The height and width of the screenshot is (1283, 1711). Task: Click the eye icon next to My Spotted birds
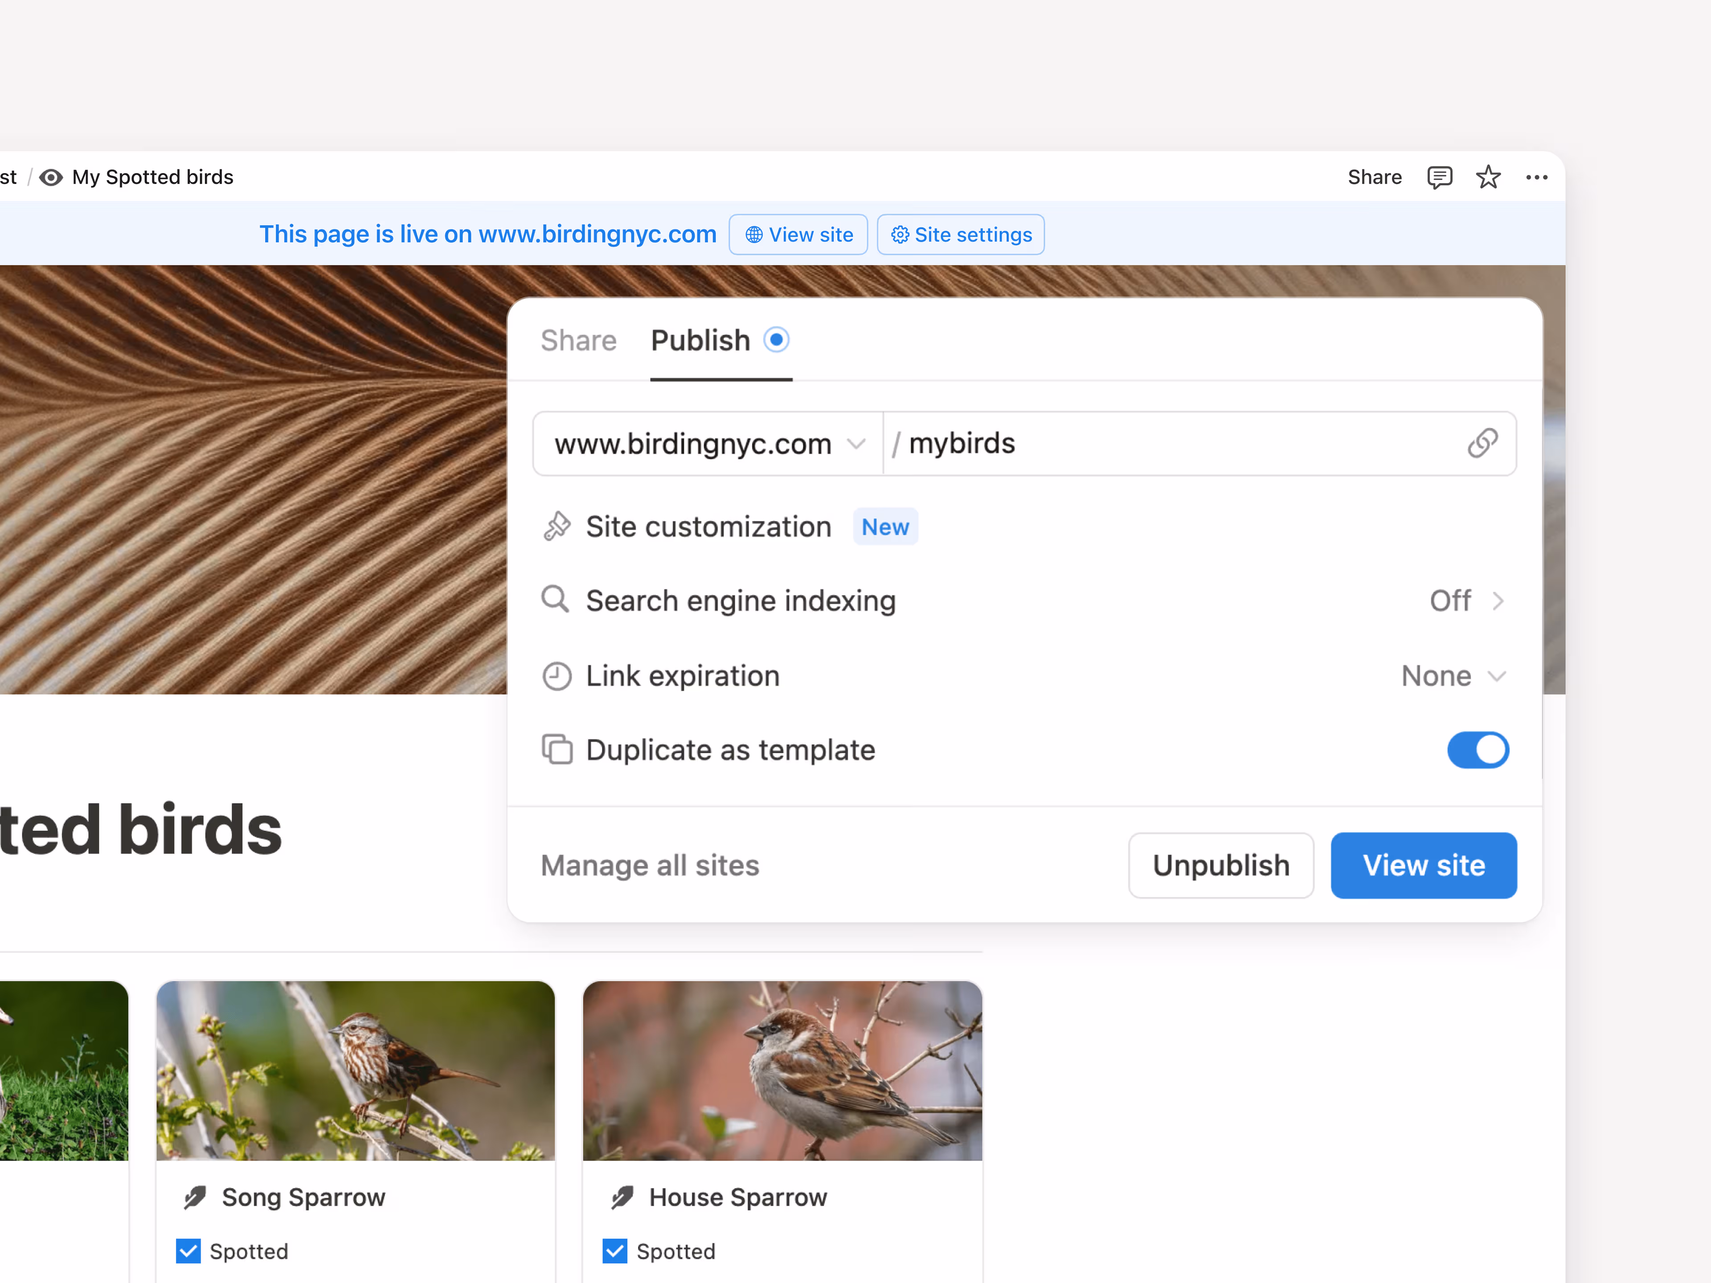pos(51,177)
